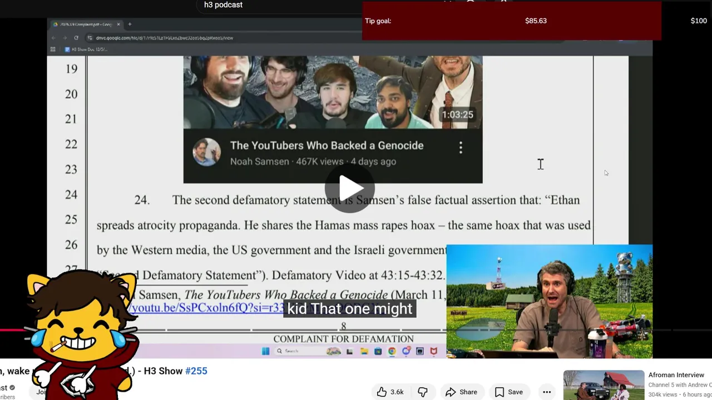Screen dimensions: 712x400
Task: Open File Explorer from the taskbar
Action: click(x=364, y=351)
